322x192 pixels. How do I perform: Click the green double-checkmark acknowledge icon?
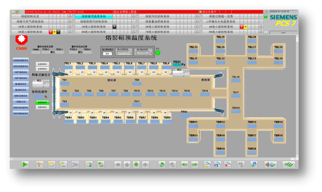pyautogui.click(x=288, y=164)
